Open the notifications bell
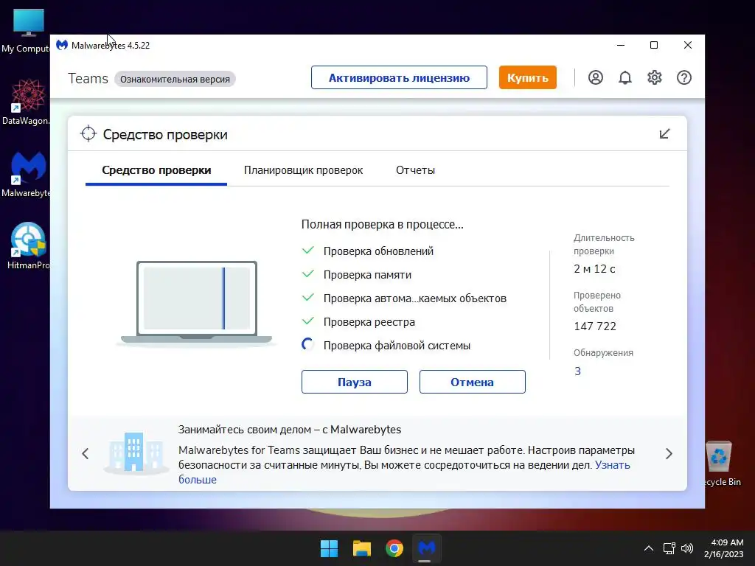This screenshot has width=755, height=566. (625, 77)
